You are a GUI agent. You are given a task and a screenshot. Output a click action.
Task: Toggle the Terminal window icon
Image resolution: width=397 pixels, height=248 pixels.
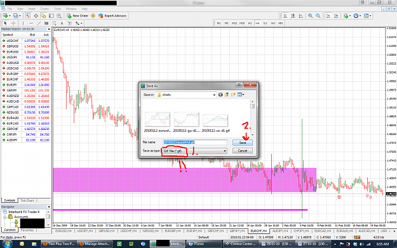(x=51, y=16)
